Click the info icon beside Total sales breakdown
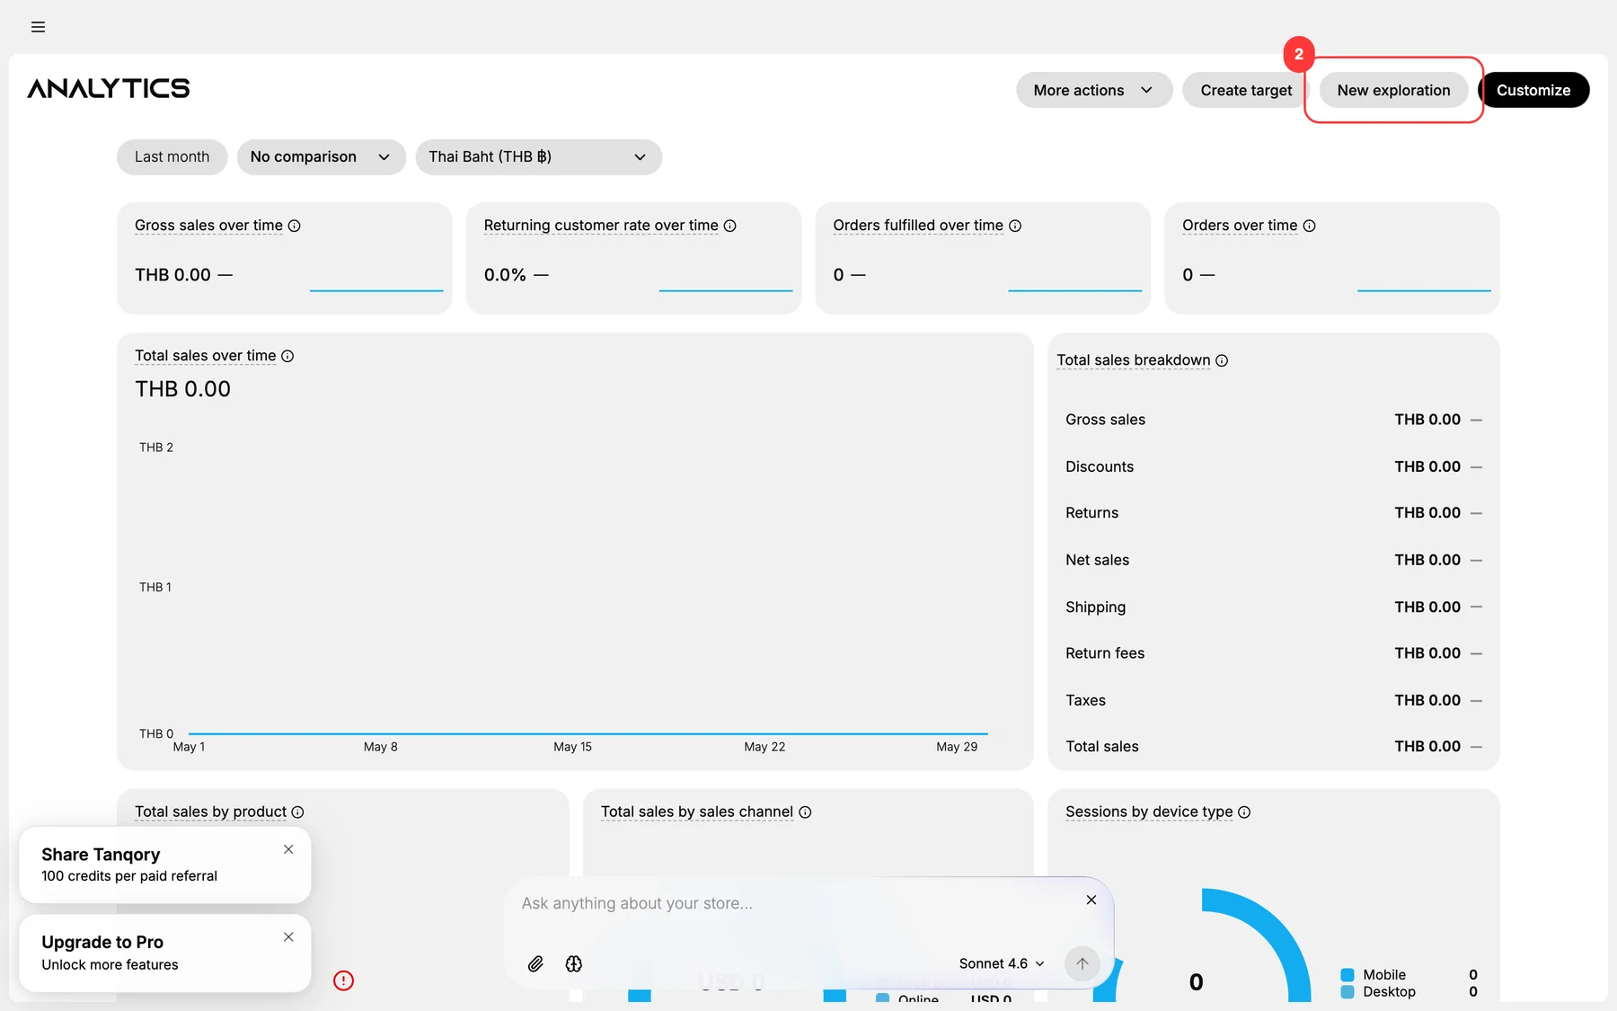 [1222, 360]
